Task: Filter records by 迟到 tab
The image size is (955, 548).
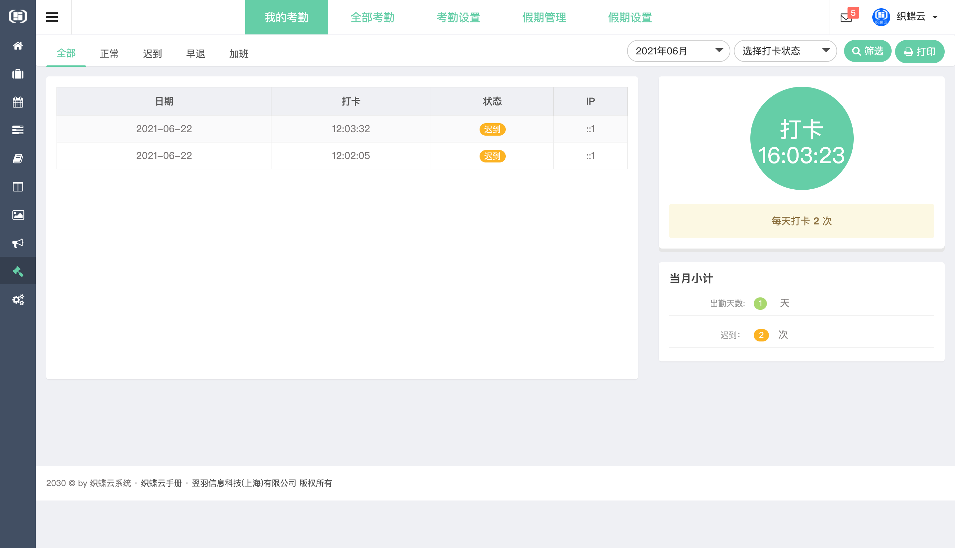Action: click(152, 54)
